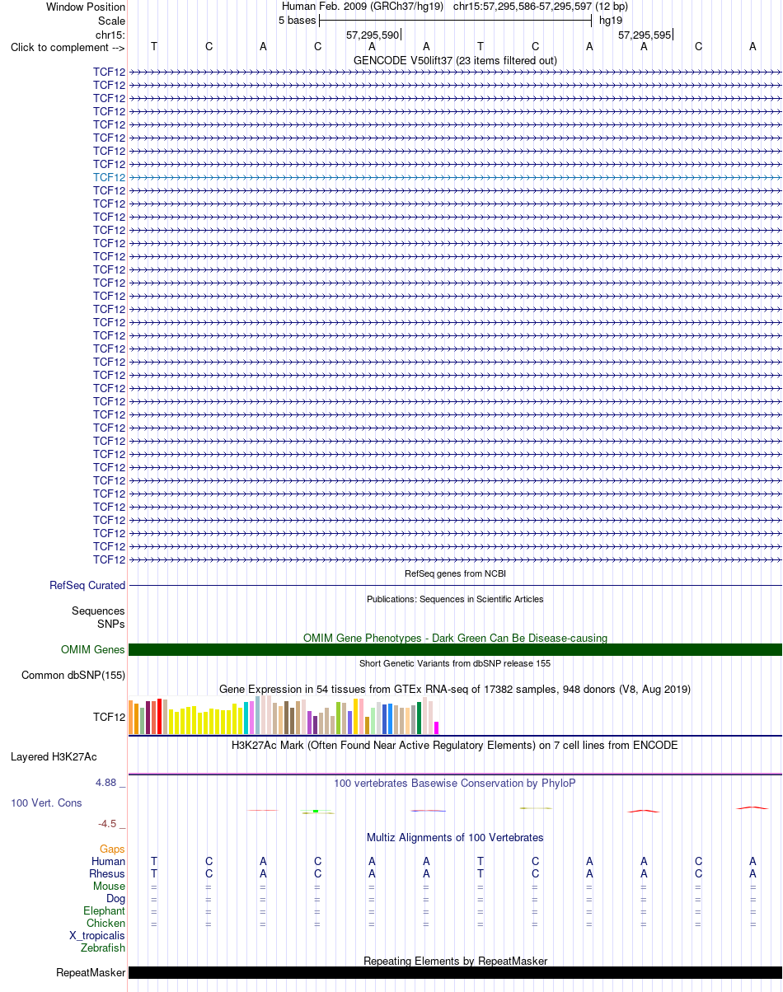Click the dark green bar in GTEx expression chart
This screenshot has width=783, height=992.
(420, 718)
